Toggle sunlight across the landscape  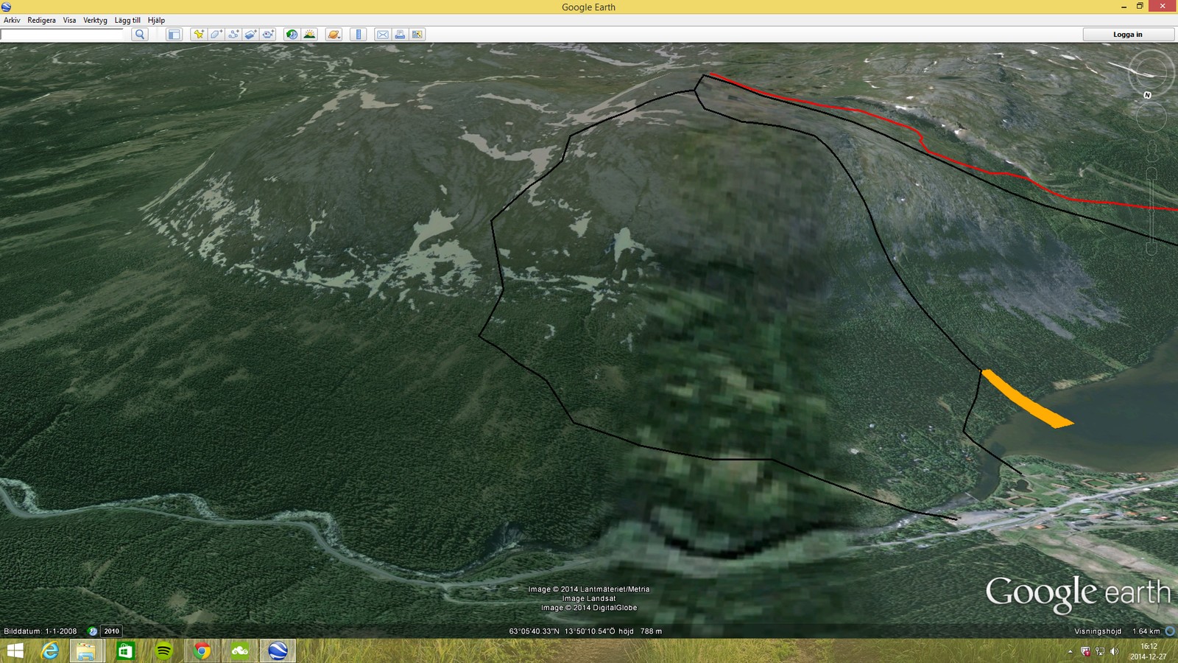(x=310, y=35)
